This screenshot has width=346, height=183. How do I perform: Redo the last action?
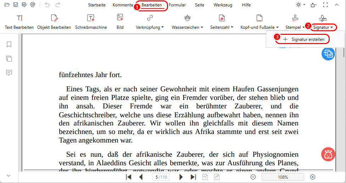pos(57,5)
